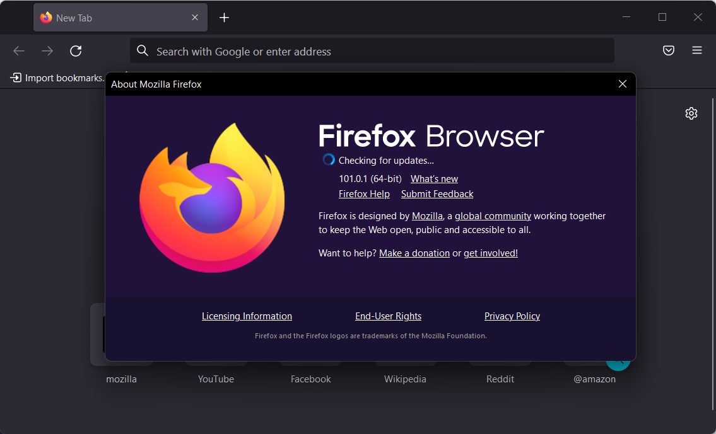716x434 pixels.
Task: Reload the current page
Action: click(x=76, y=51)
